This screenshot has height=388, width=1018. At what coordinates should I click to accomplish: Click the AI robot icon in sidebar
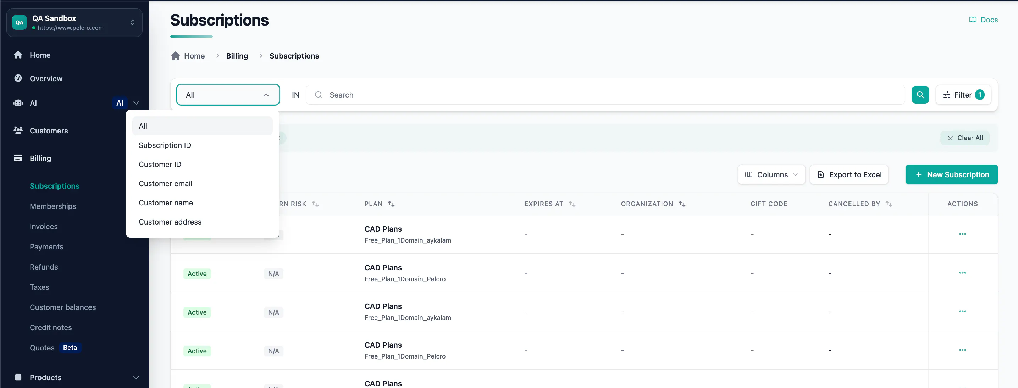pyautogui.click(x=18, y=103)
